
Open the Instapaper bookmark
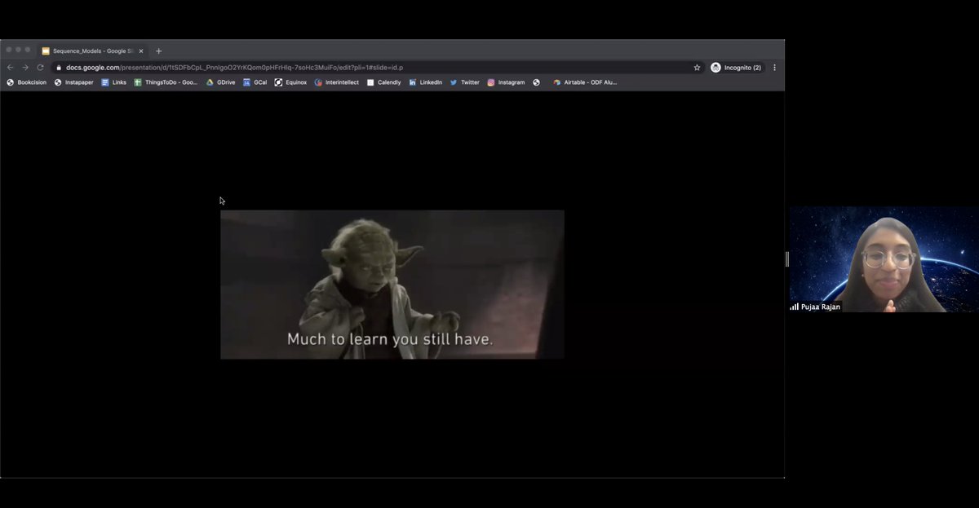[73, 82]
